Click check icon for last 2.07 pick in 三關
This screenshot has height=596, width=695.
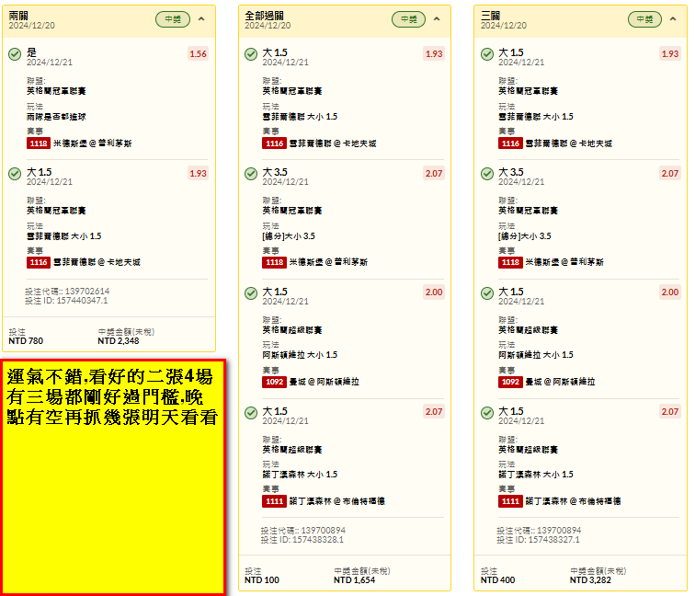487,413
